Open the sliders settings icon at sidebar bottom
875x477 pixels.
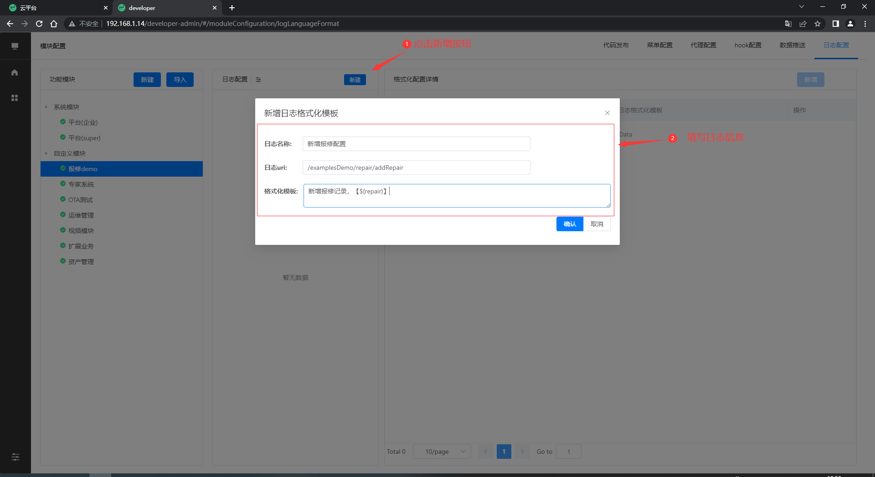pos(15,457)
